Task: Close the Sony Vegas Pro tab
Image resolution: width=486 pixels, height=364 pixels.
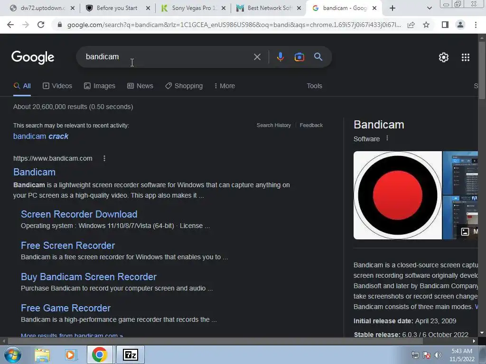Action: [224, 8]
